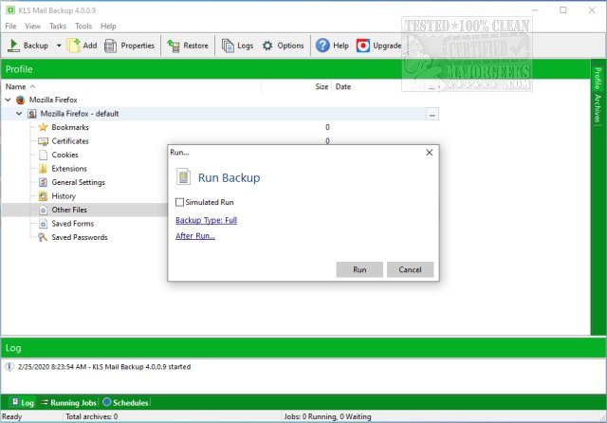Image resolution: width=607 pixels, height=423 pixels.
Task: Switch to the Schedules tab
Action: coord(126,402)
